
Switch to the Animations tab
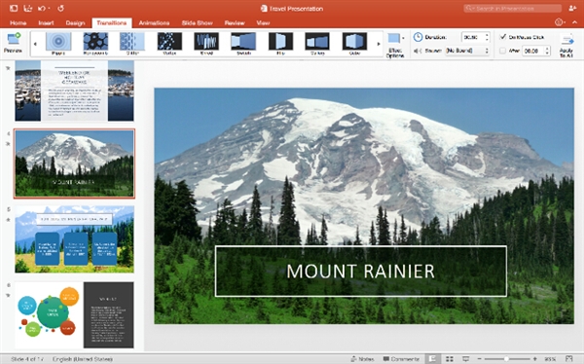click(154, 22)
